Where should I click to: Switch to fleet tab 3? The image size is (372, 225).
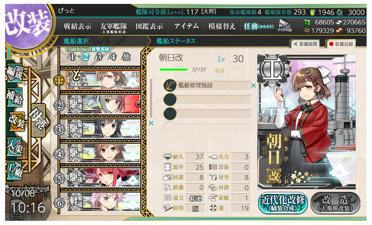click(x=99, y=57)
